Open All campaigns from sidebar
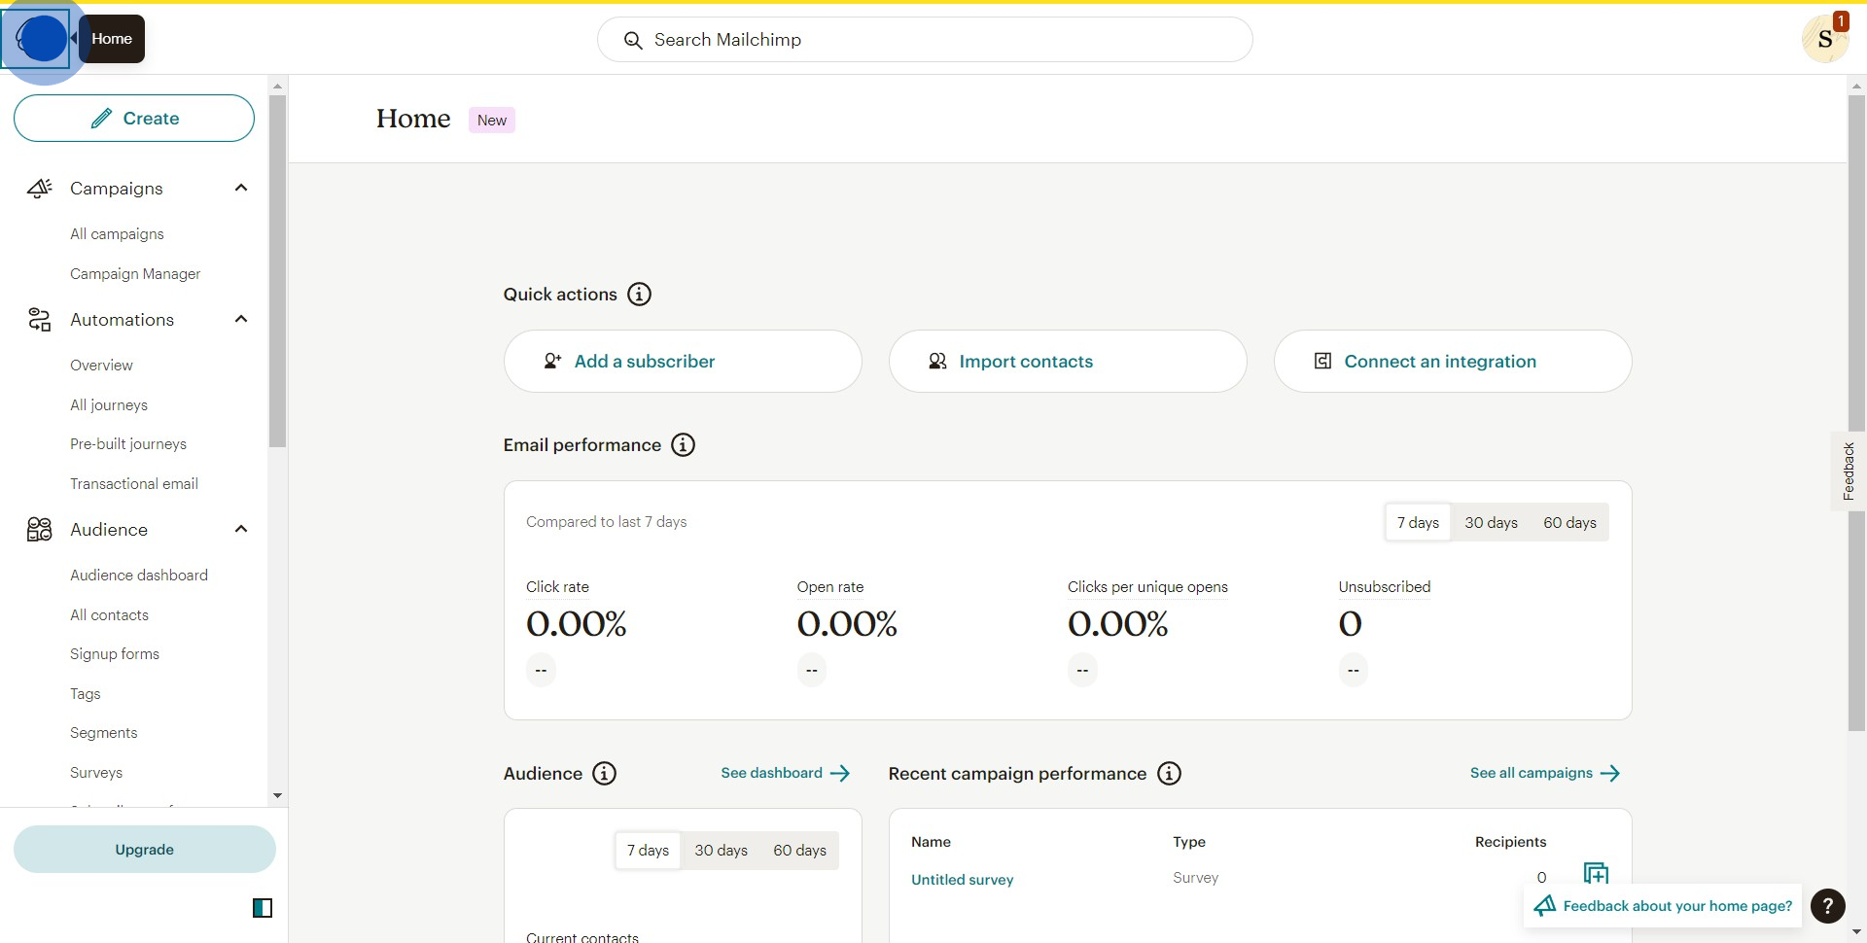 (117, 234)
